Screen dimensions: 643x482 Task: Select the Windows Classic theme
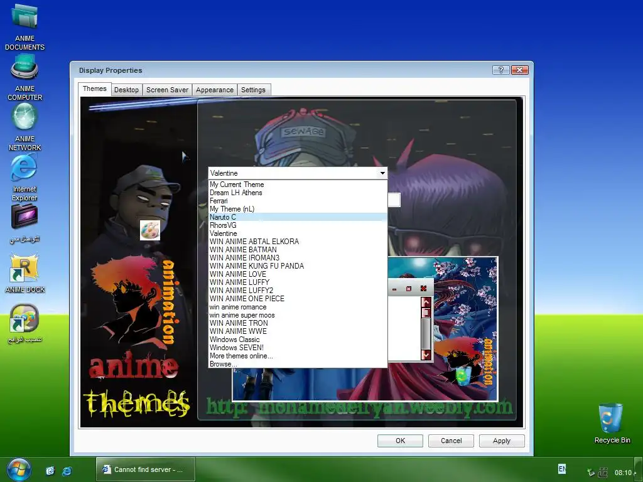click(298, 340)
